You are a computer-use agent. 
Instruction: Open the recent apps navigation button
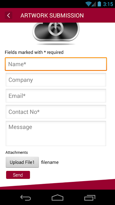90,197
